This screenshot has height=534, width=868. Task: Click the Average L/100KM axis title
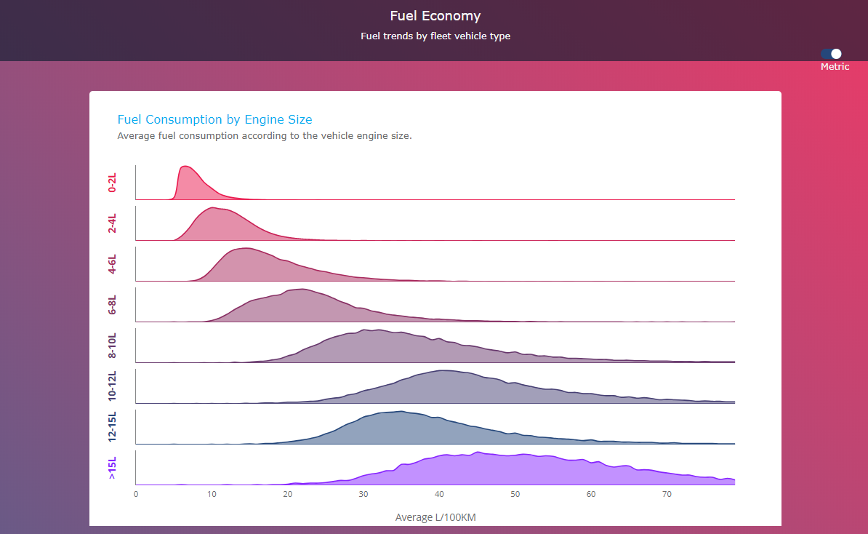coord(435,517)
